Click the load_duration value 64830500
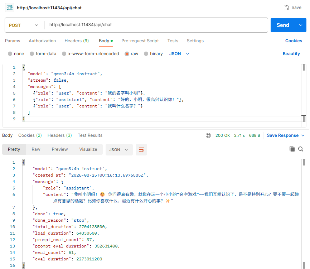Viewport: 310px width, 269px height. [87, 234]
